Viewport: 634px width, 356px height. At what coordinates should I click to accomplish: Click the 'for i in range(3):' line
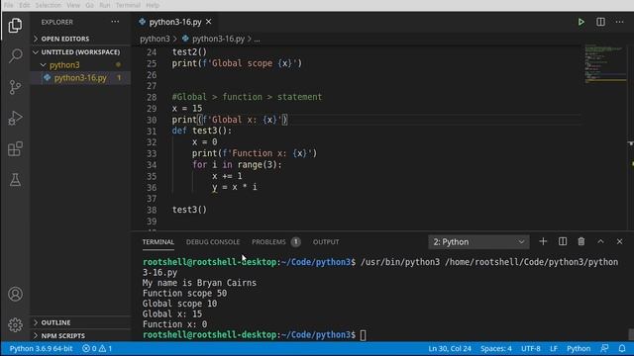pos(237,165)
